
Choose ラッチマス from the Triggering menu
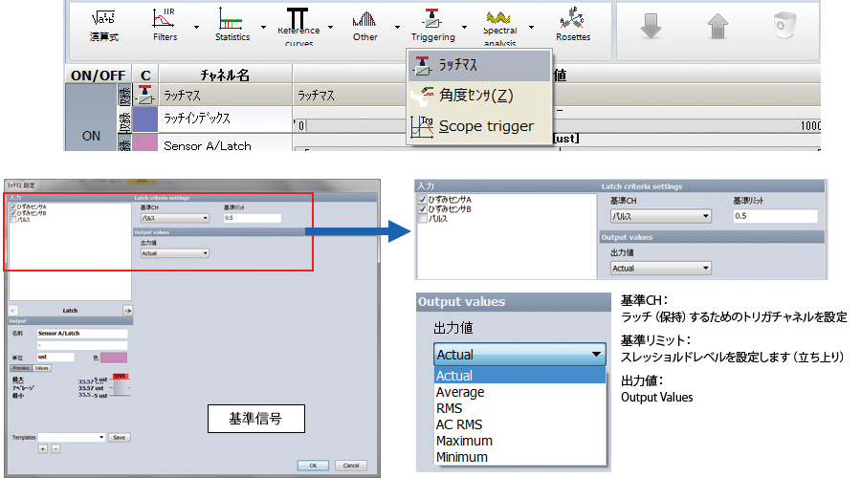coord(479,66)
